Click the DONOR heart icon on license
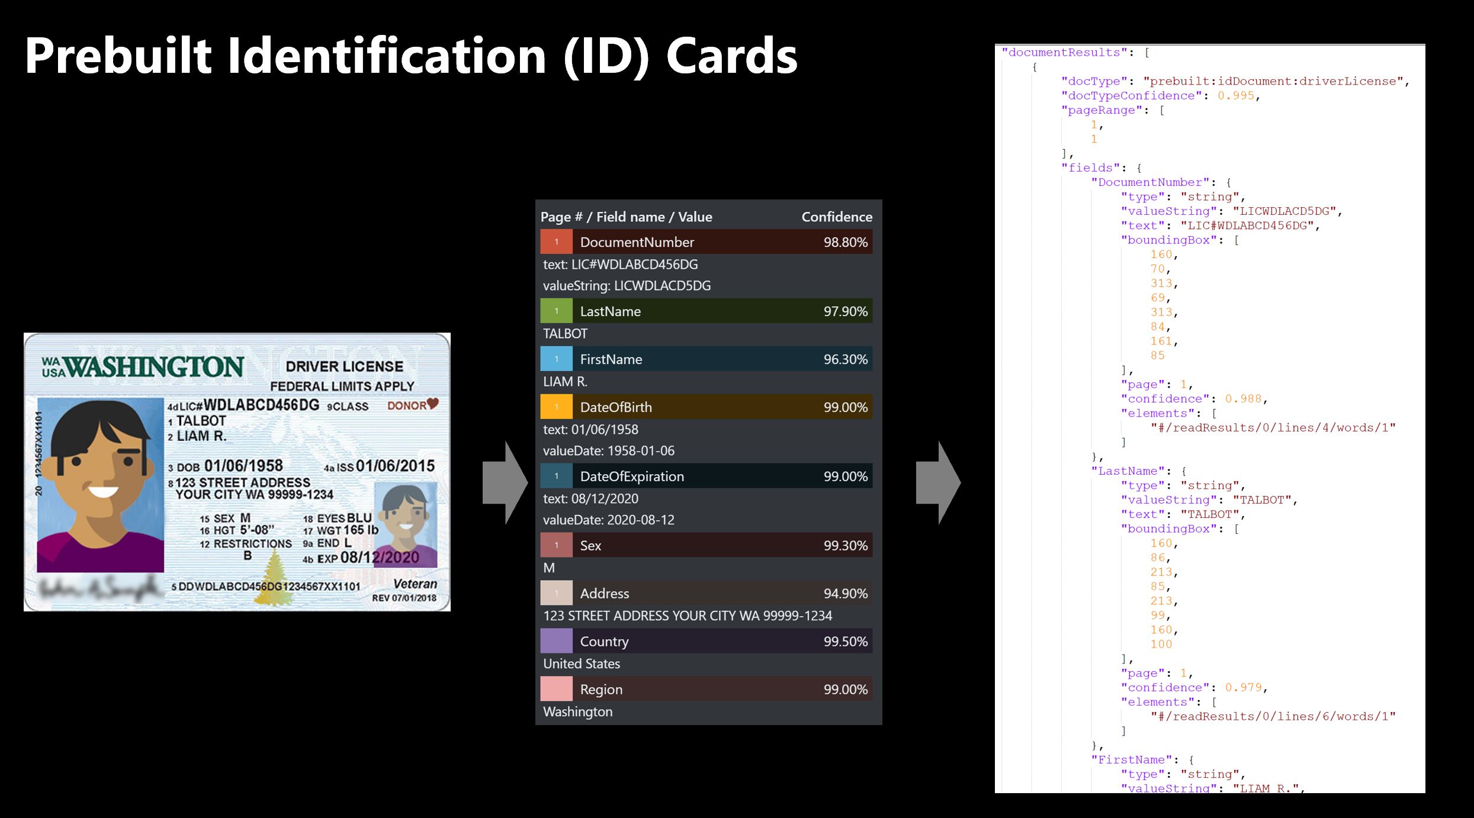The image size is (1474, 818). (x=433, y=404)
